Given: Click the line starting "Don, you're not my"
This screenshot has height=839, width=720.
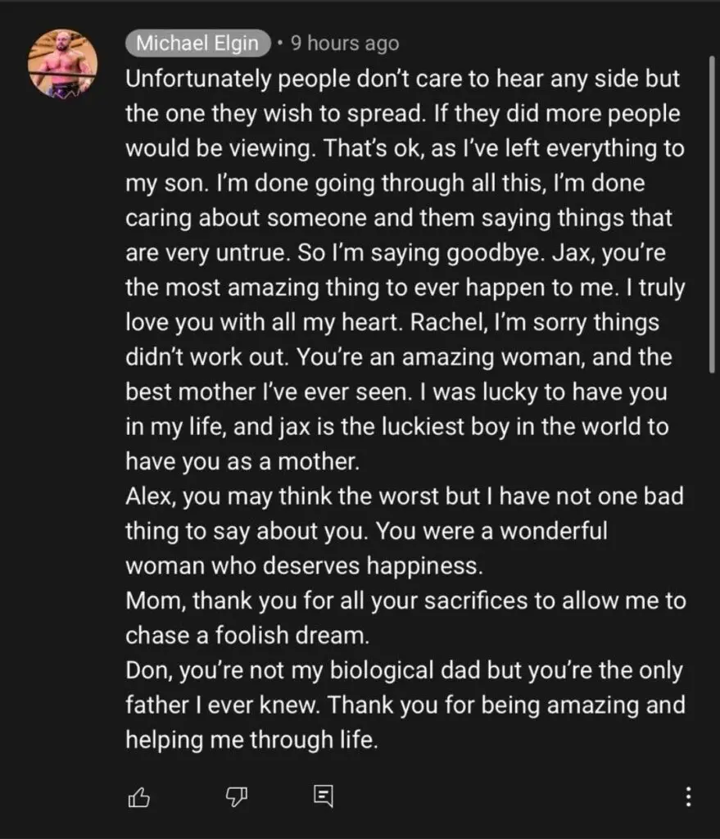Looking at the screenshot, I should [x=405, y=669].
